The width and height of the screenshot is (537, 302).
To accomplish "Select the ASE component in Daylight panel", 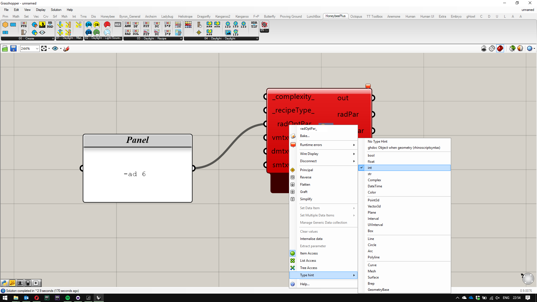I will [209, 32].
